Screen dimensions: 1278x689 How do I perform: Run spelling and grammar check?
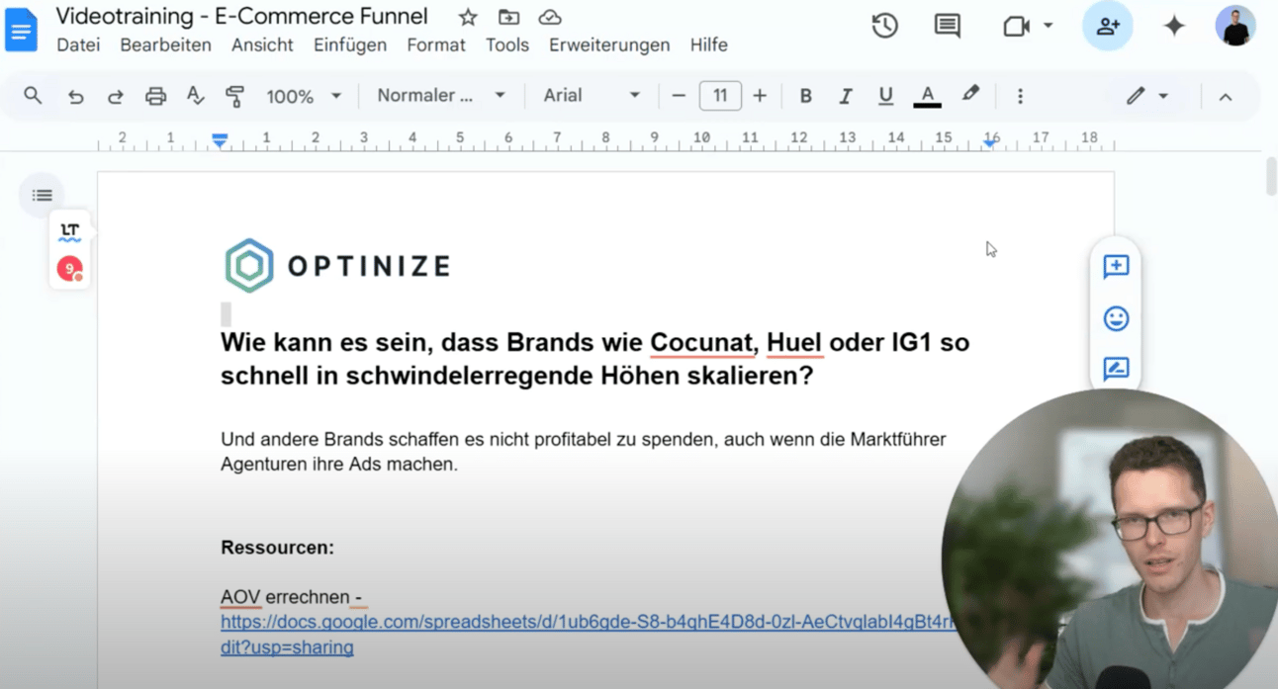coord(195,96)
